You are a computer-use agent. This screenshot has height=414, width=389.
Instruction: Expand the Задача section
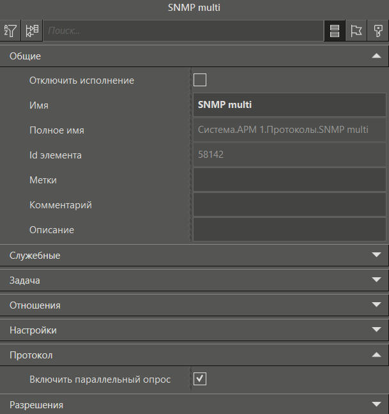point(194,280)
